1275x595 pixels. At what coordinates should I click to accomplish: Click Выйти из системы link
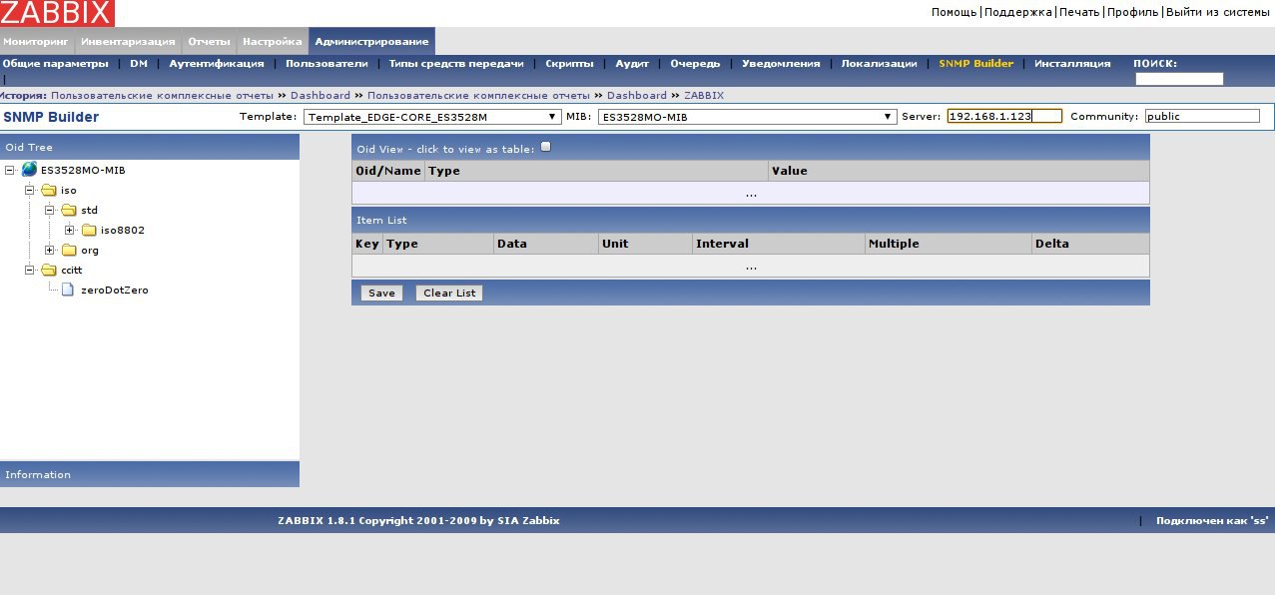[1217, 12]
